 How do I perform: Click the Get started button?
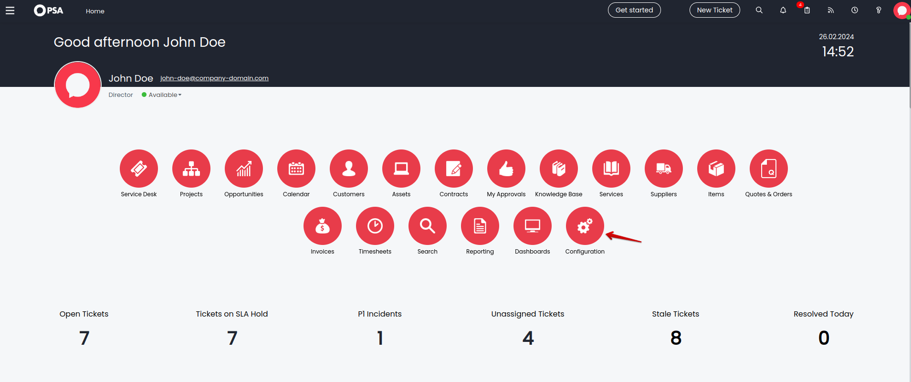click(634, 10)
